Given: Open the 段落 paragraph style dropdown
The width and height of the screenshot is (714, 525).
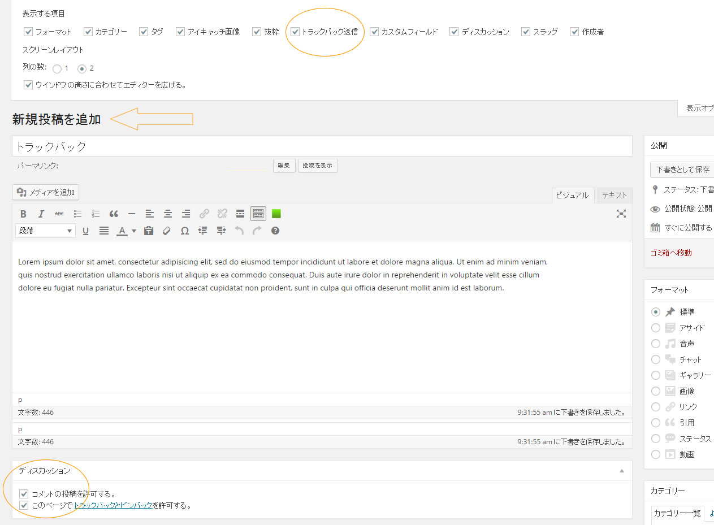Looking at the screenshot, I should (x=45, y=231).
